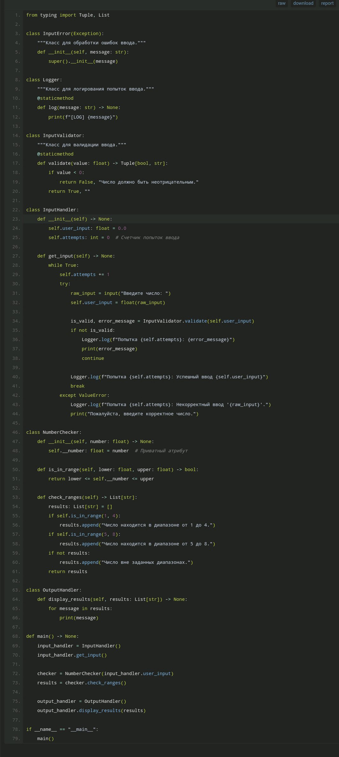339x757 pixels.
Task: Click the 'from typing import Tuple, List' line
Action: 68,15
